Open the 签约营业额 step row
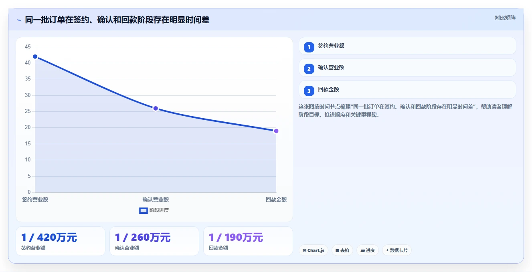The height and width of the screenshot is (272, 532). (407, 46)
